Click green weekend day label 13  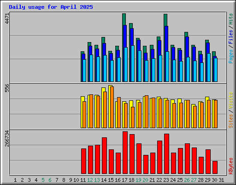coord(97,180)
